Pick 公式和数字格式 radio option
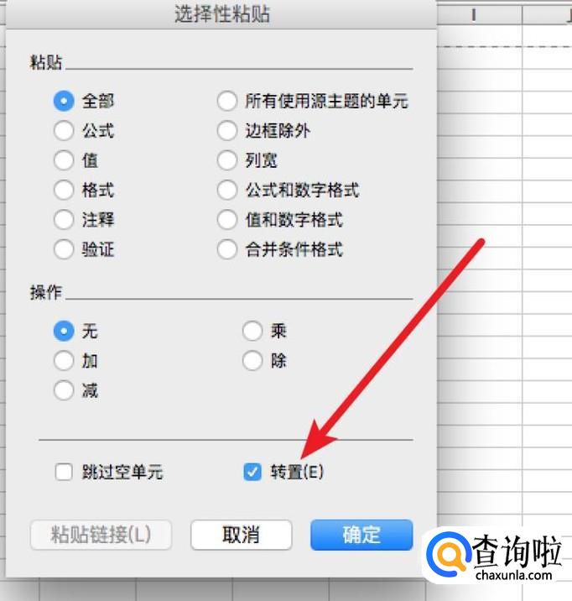Viewport: 572px width, 601px height. click(227, 190)
